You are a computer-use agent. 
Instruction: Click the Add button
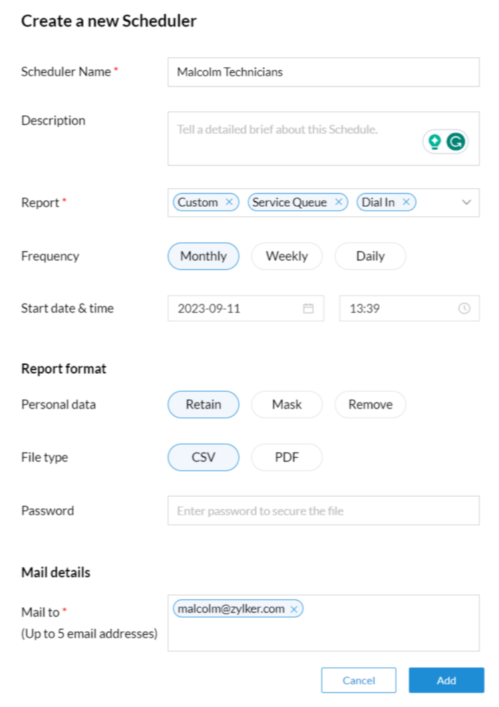pyautogui.click(x=446, y=680)
